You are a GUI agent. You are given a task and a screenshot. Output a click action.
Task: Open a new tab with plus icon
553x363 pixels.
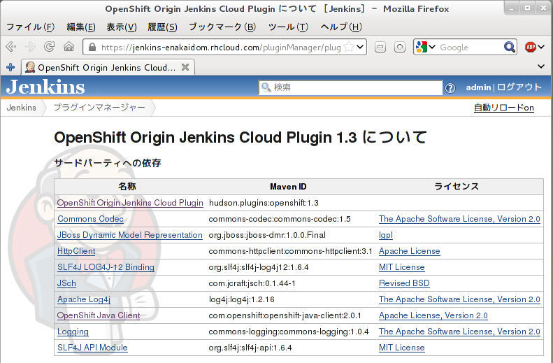10,67
